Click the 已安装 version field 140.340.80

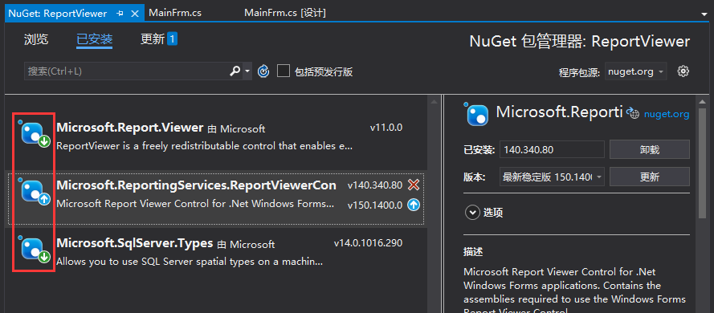[552, 149]
